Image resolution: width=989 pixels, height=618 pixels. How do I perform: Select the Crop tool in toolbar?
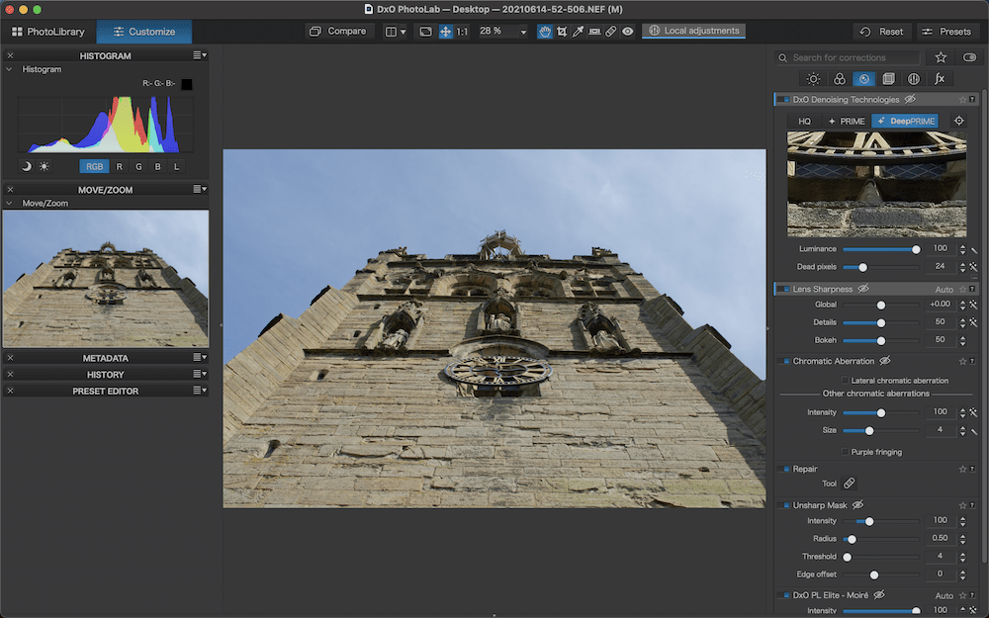pyautogui.click(x=562, y=32)
